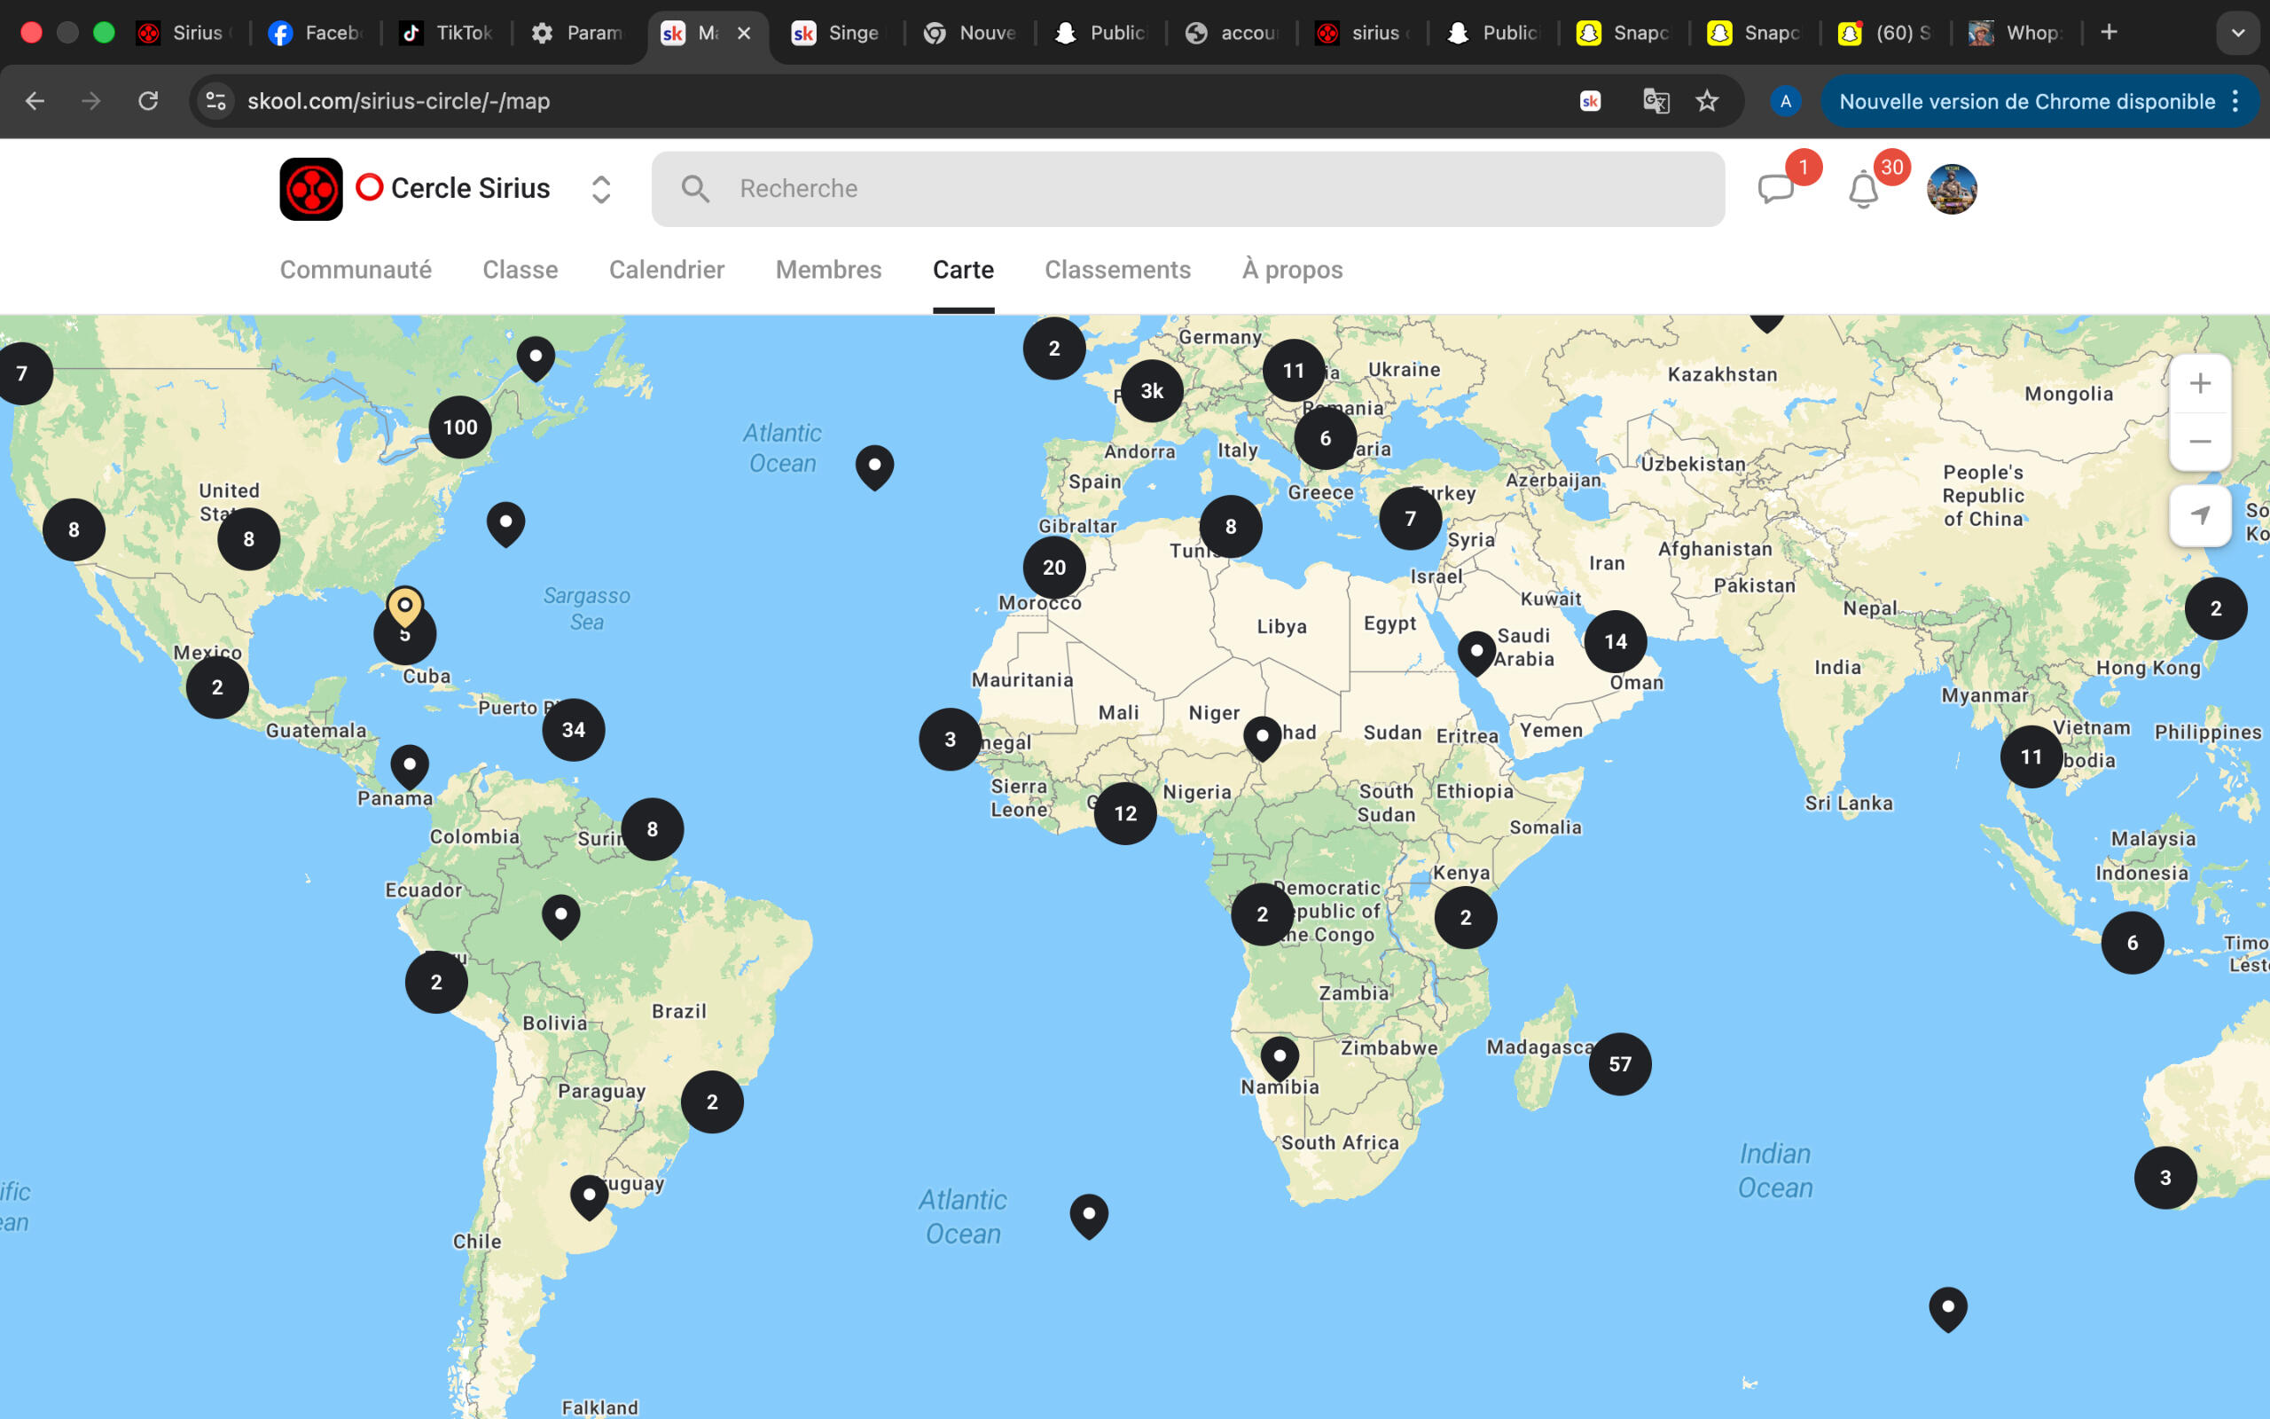
Task: Open the Chrome tab list dropdown
Action: (2237, 33)
